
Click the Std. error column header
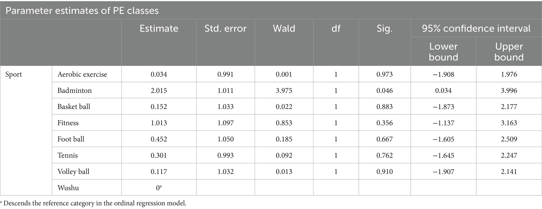[x=225, y=29]
